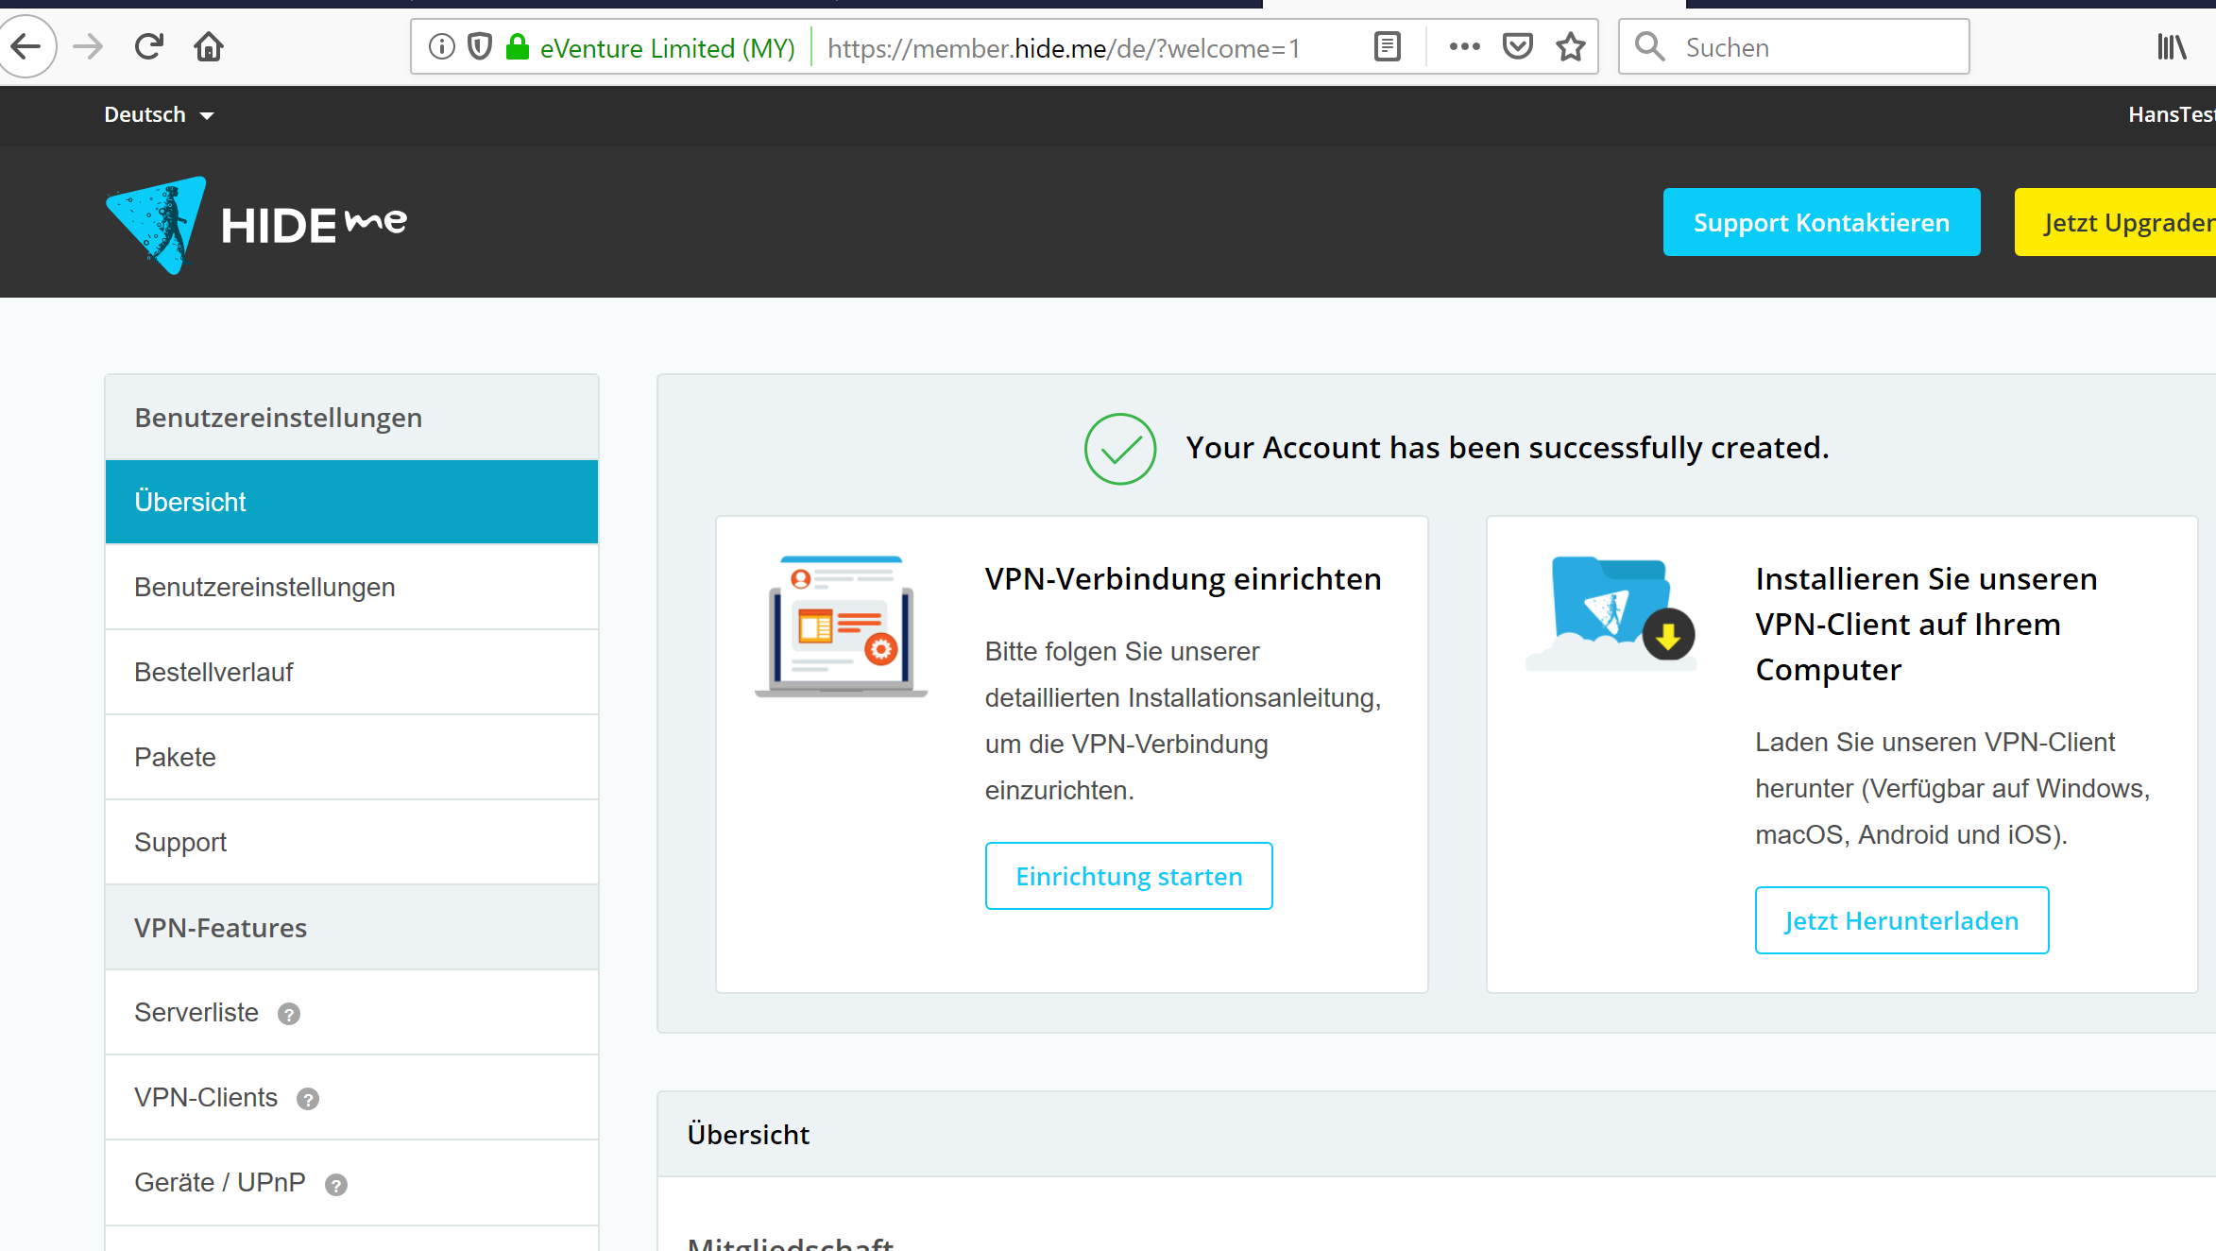
Task: Open the browser library icon
Action: [x=2172, y=46]
